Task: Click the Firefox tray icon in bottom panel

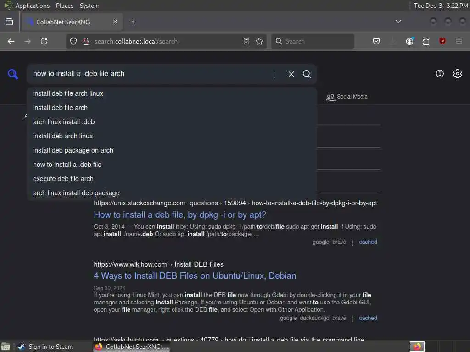Action: click(417, 346)
